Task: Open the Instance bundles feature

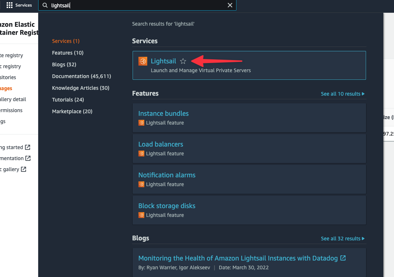Action: tap(163, 114)
